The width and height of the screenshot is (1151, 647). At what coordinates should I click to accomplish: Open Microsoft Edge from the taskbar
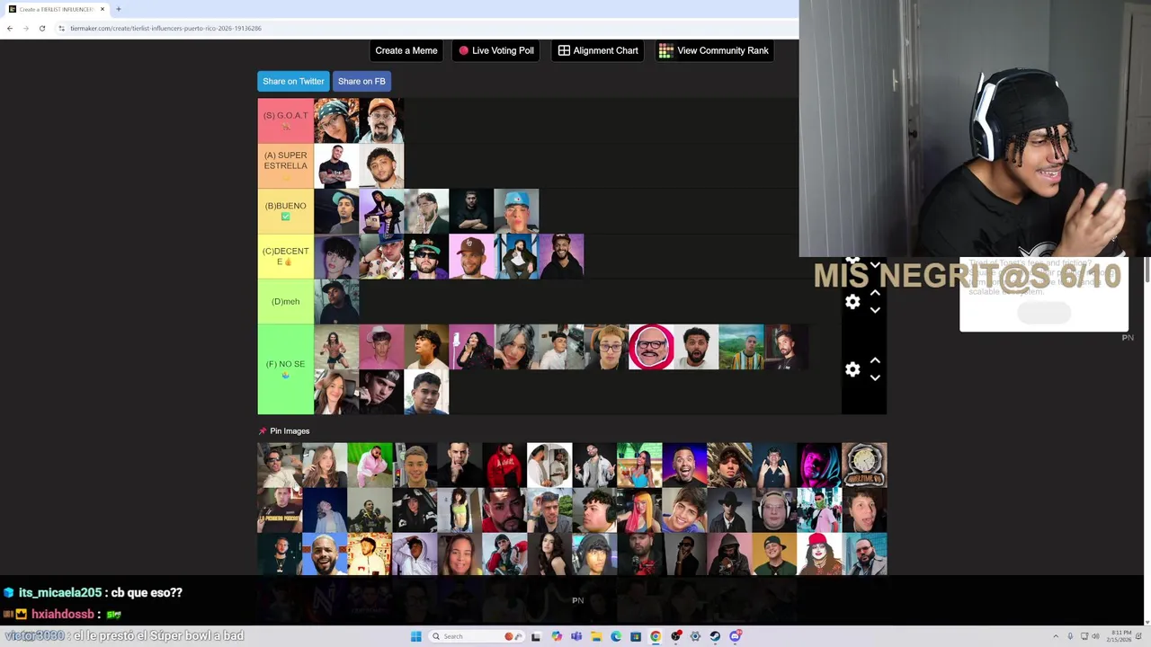click(x=616, y=636)
